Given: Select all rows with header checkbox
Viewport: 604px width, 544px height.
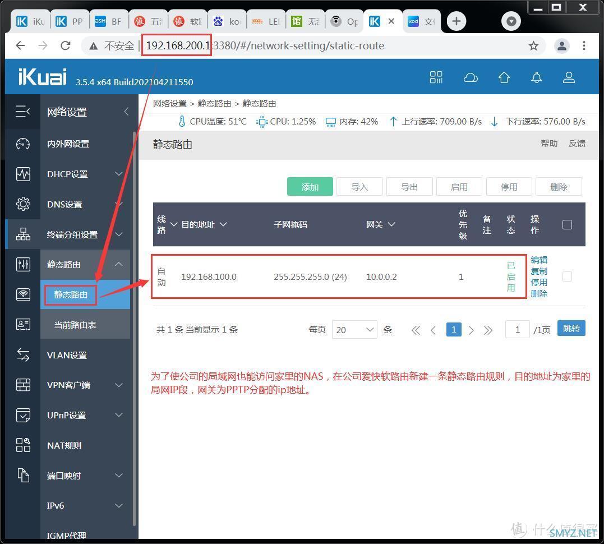Looking at the screenshot, I should tap(567, 224).
